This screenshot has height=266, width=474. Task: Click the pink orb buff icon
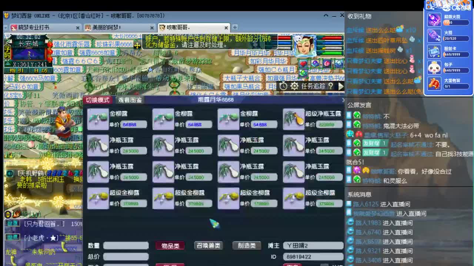[327, 64]
